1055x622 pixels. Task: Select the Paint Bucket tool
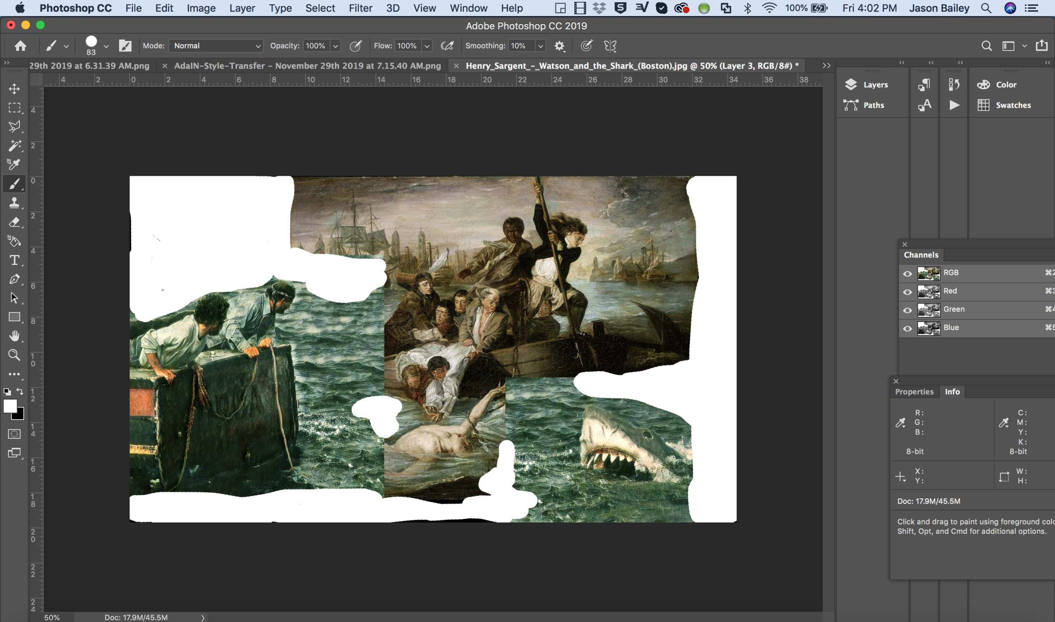14,241
